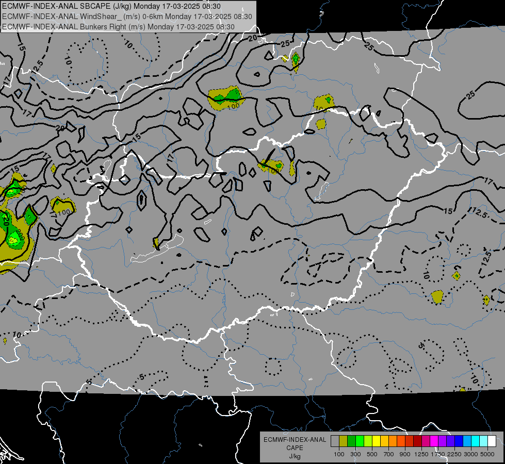
Task: Select the gray swatch in CAPE legend
Action: point(335,441)
